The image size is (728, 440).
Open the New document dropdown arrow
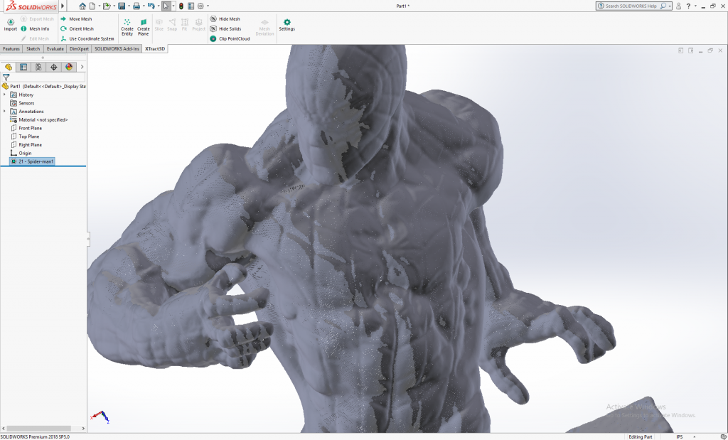coord(100,6)
